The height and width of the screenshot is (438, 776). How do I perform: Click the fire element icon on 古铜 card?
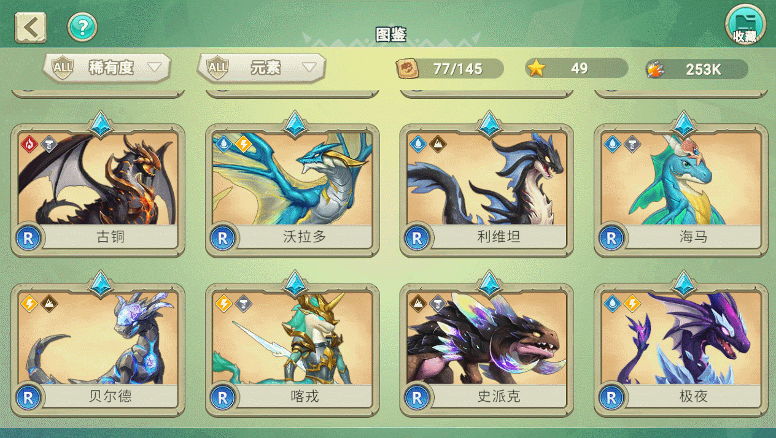(29, 144)
